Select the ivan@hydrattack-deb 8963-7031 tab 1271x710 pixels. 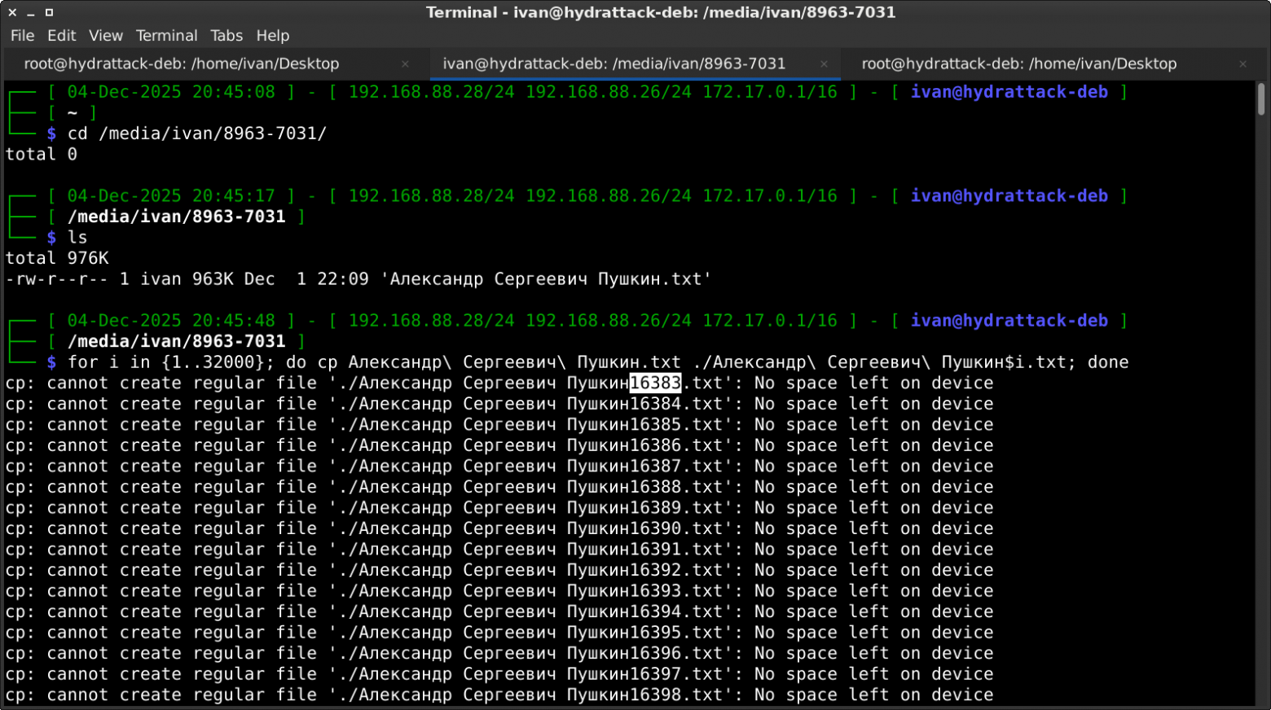point(614,64)
